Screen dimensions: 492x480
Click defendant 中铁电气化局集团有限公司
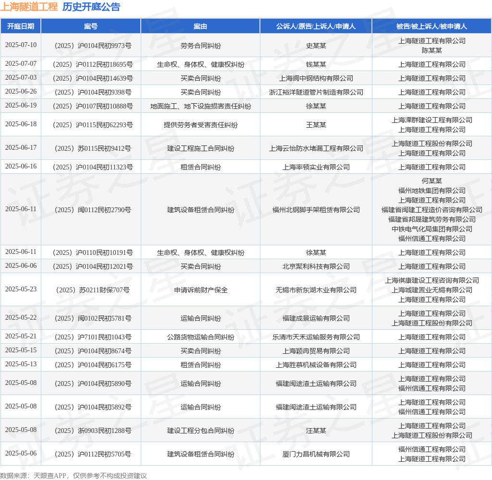point(432,229)
